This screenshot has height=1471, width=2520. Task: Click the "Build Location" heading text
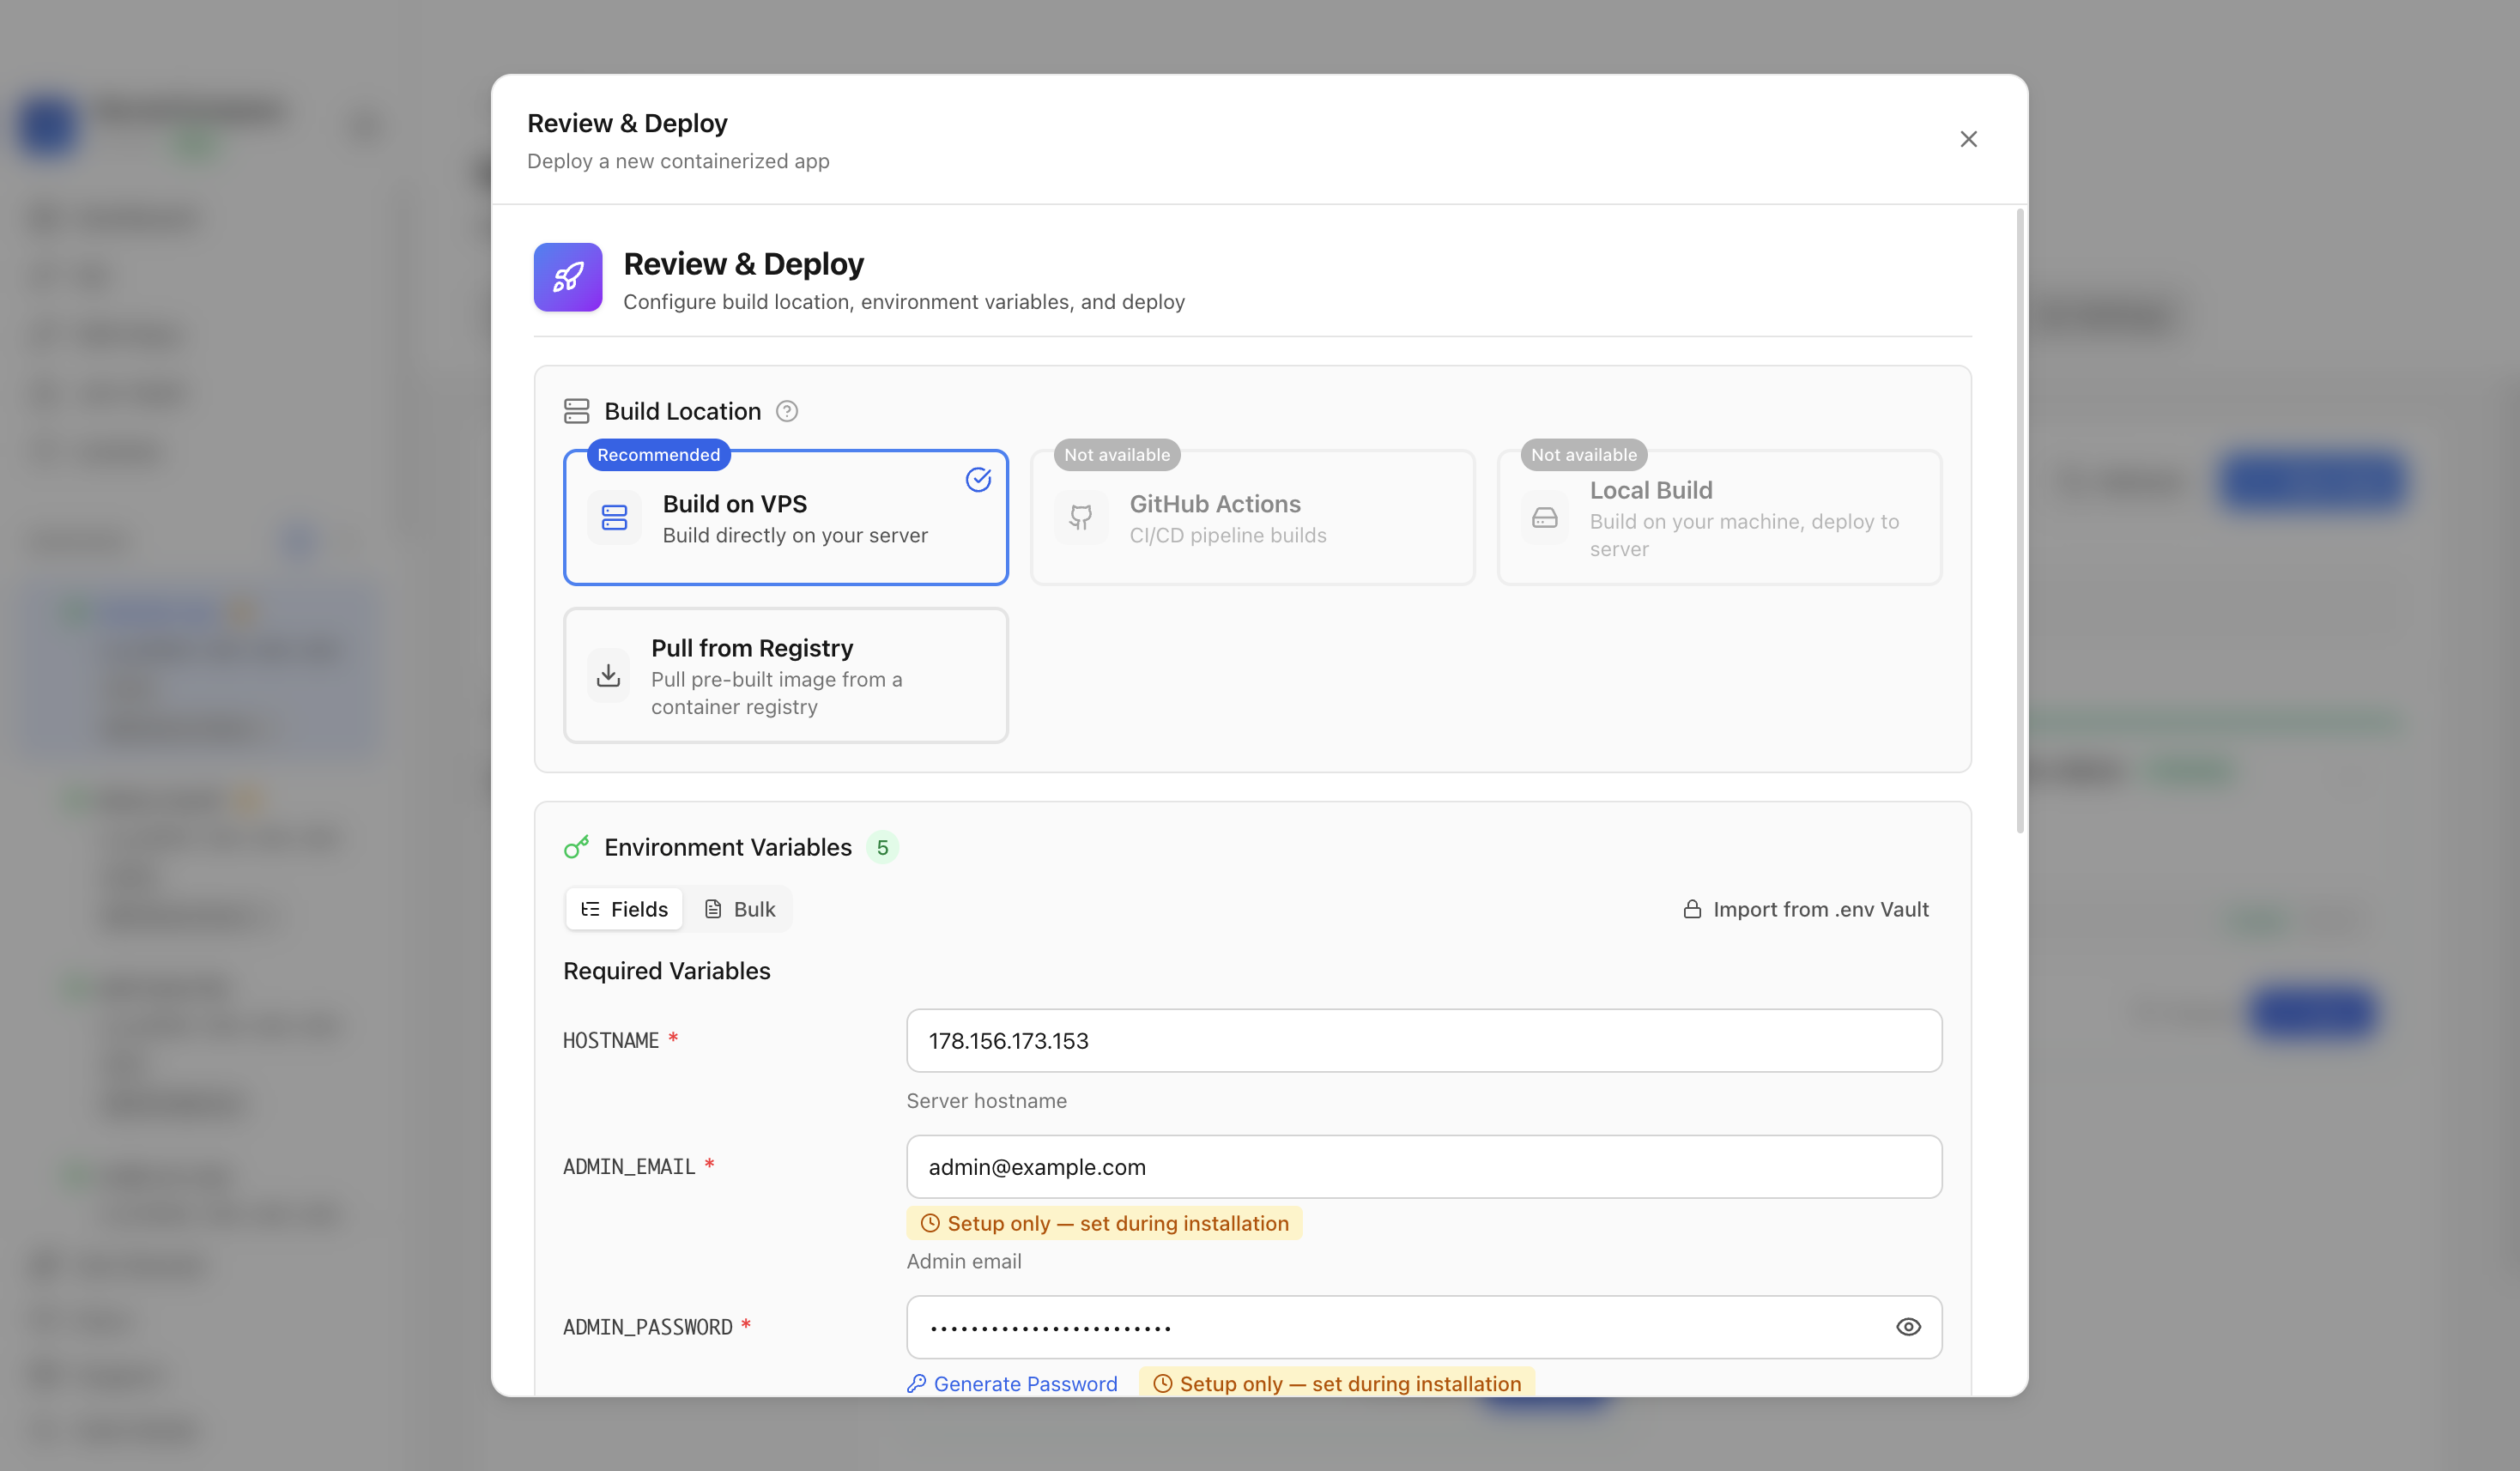[x=683, y=411]
